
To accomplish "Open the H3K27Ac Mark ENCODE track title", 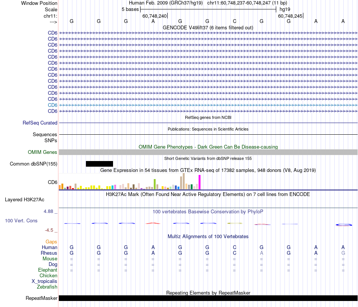I will coord(208,195).
